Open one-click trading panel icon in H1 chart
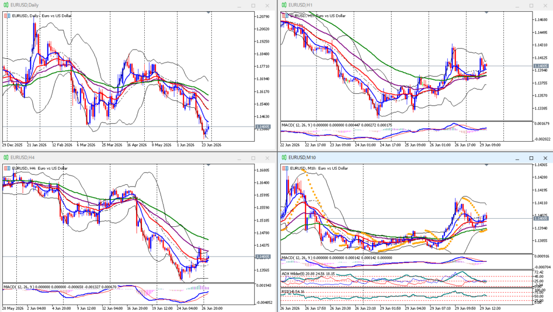Image resolution: width=553 pixels, height=312 pixels. [x=285, y=16]
